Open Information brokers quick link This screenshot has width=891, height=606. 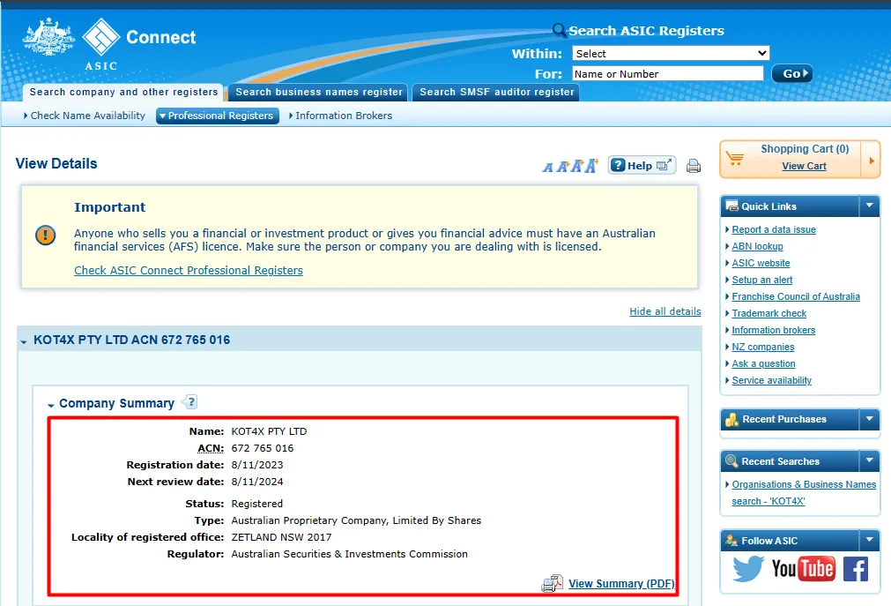(774, 330)
